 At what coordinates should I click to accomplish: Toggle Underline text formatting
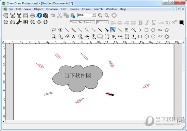[x=154, y=22]
